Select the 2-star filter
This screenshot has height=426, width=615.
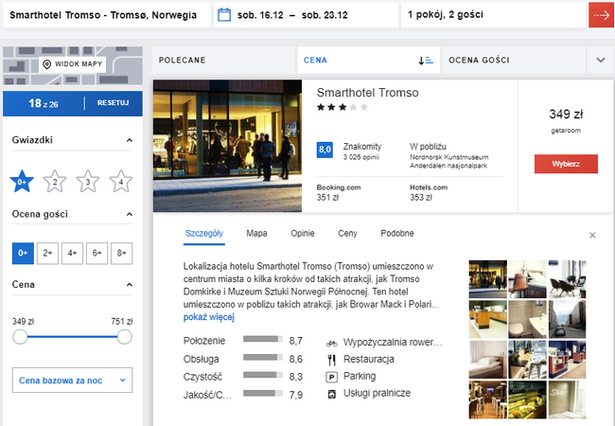pyautogui.click(x=55, y=181)
